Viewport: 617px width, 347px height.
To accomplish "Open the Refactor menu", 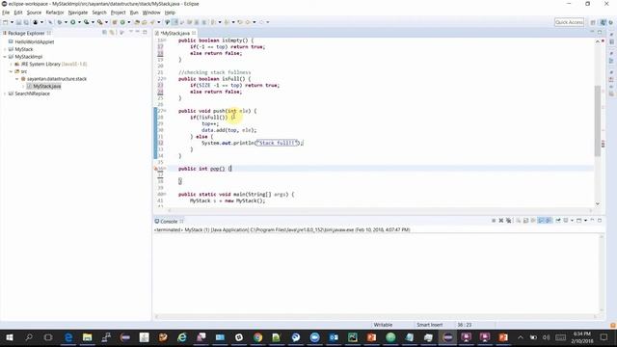I will point(55,13).
